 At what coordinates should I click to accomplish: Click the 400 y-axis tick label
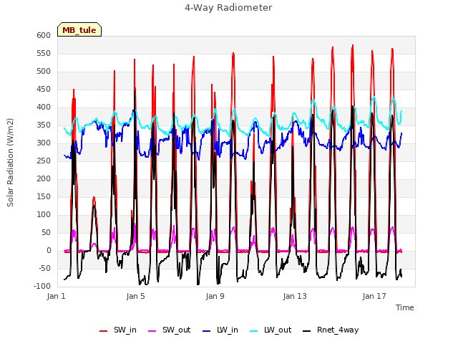[x=44, y=107]
